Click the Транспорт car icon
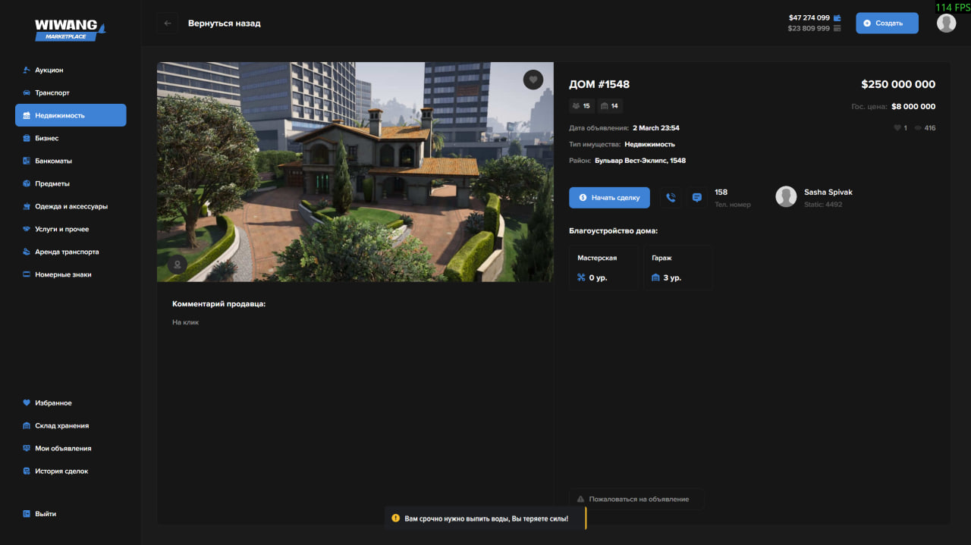Image resolution: width=971 pixels, height=545 pixels. point(27,92)
